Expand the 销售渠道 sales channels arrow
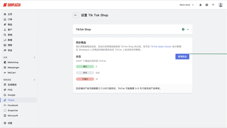Image resolution: width=227 pixels, height=128 pixels. click(34, 80)
